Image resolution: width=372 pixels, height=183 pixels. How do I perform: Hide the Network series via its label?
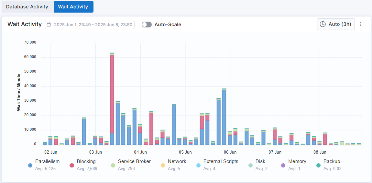click(x=177, y=161)
